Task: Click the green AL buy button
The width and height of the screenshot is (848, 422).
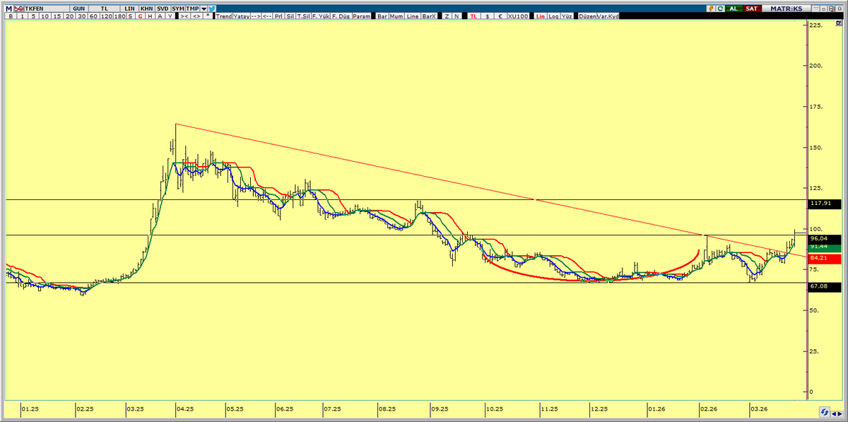Action: pyautogui.click(x=734, y=8)
